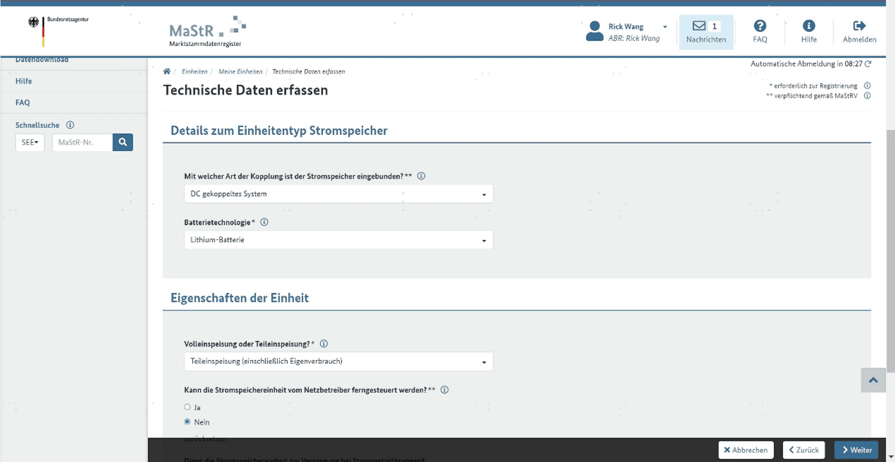
Task: Show info next to Kopplung question
Action: [421, 176]
